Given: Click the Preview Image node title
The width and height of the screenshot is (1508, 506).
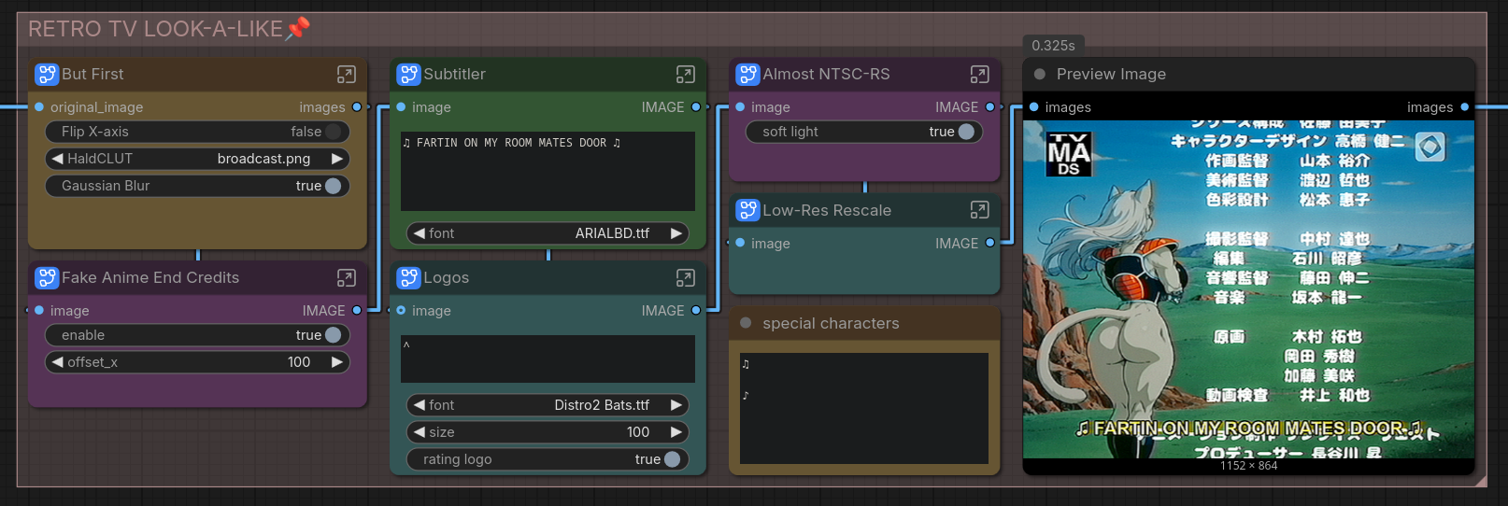Looking at the screenshot, I should [x=1111, y=75].
